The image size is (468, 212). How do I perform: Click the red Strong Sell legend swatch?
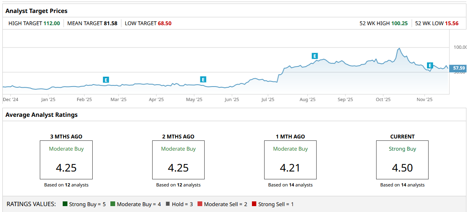[254, 204]
